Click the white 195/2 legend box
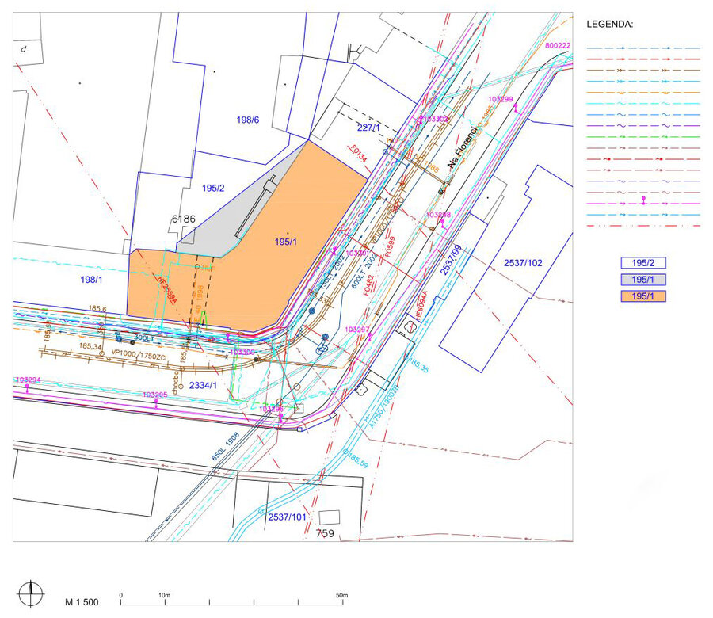 [x=642, y=262]
